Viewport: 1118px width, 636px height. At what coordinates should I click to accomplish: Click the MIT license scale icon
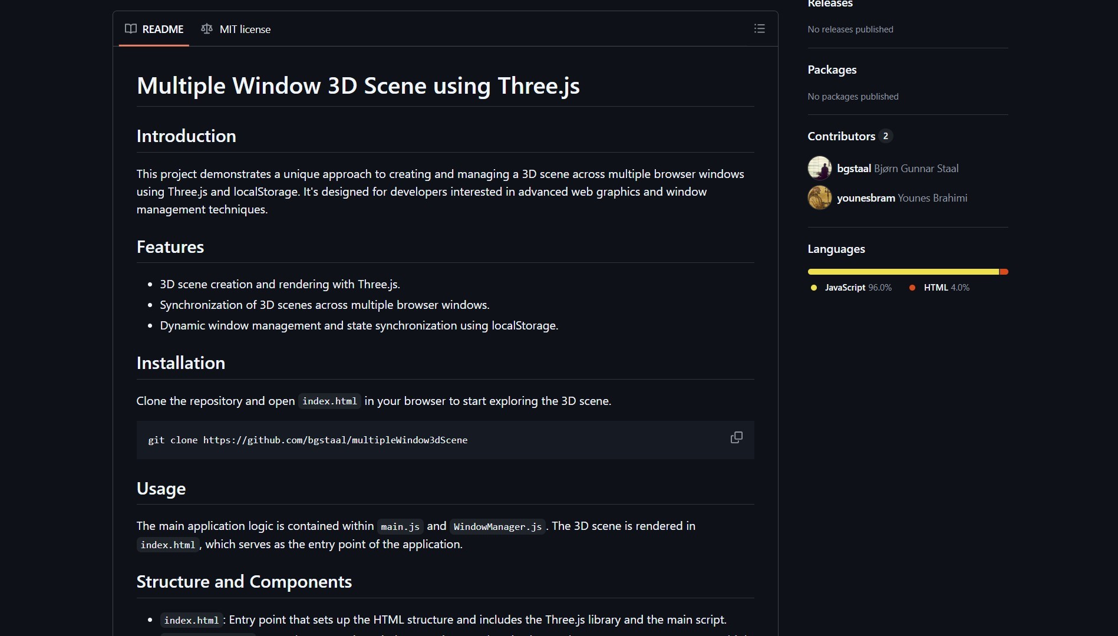pyautogui.click(x=207, y=29)
